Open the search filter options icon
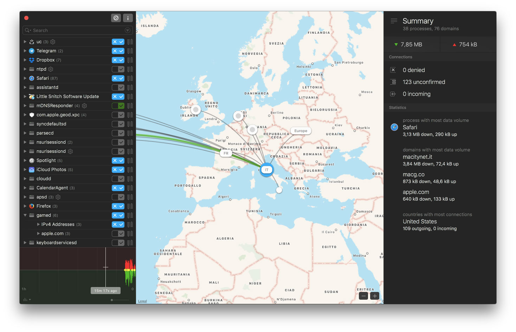This screenshot has width=516, height=332. click(x=128, y=30)
